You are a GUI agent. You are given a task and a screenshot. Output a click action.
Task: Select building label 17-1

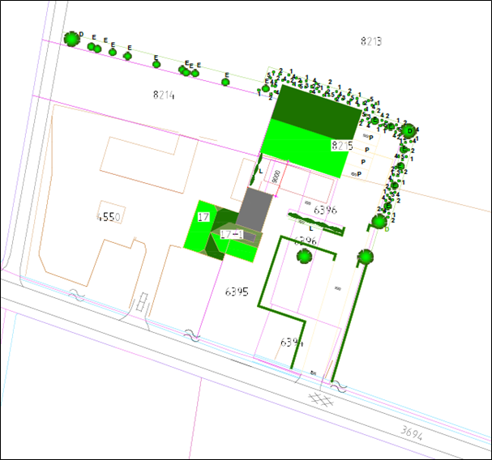(231, 234)
